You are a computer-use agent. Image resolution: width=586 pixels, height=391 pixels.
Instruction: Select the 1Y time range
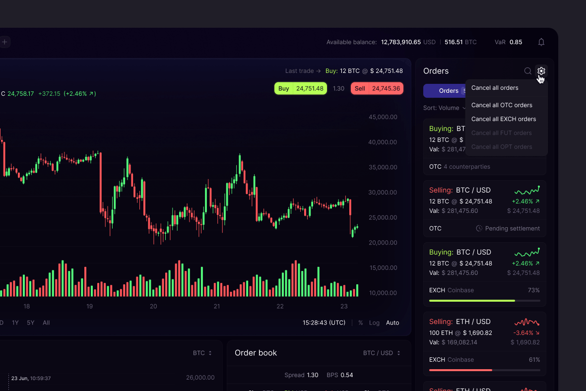(15, 323)
